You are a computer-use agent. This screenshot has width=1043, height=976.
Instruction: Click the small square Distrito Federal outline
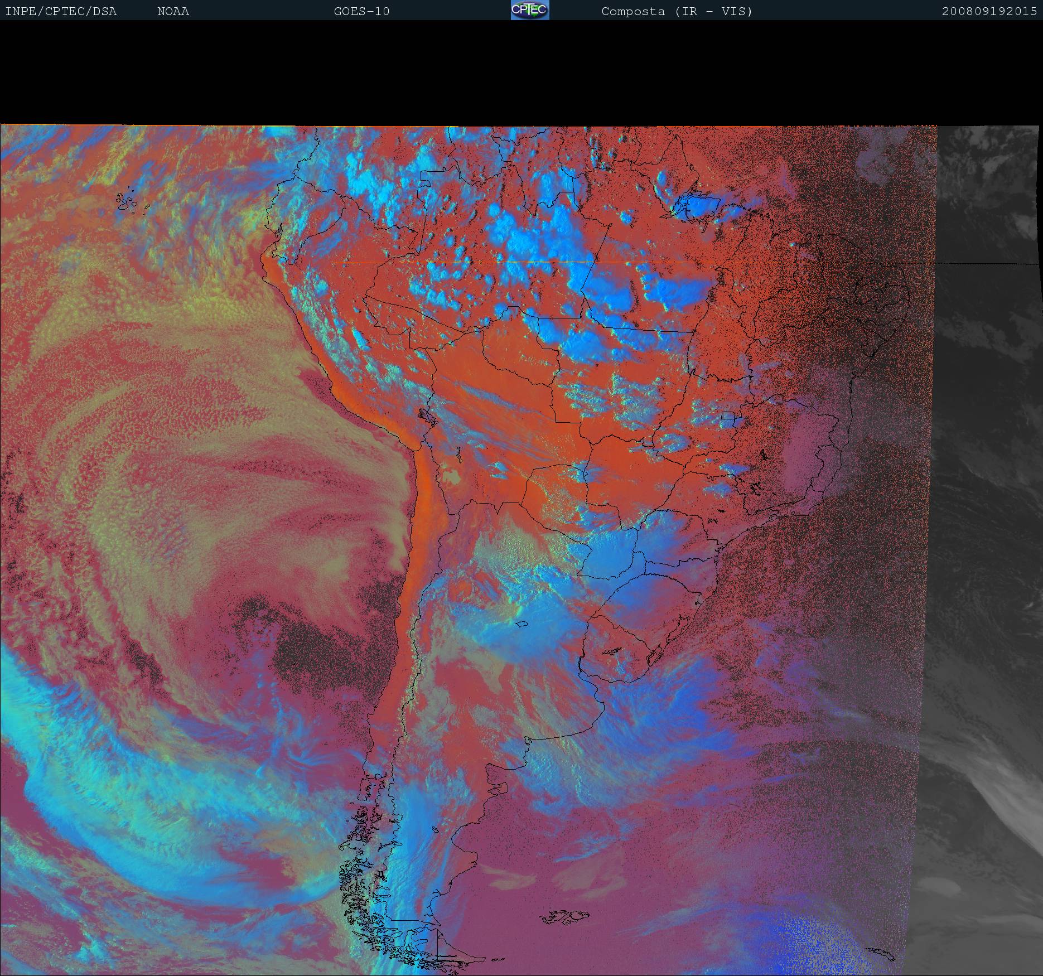pos(727,415)
